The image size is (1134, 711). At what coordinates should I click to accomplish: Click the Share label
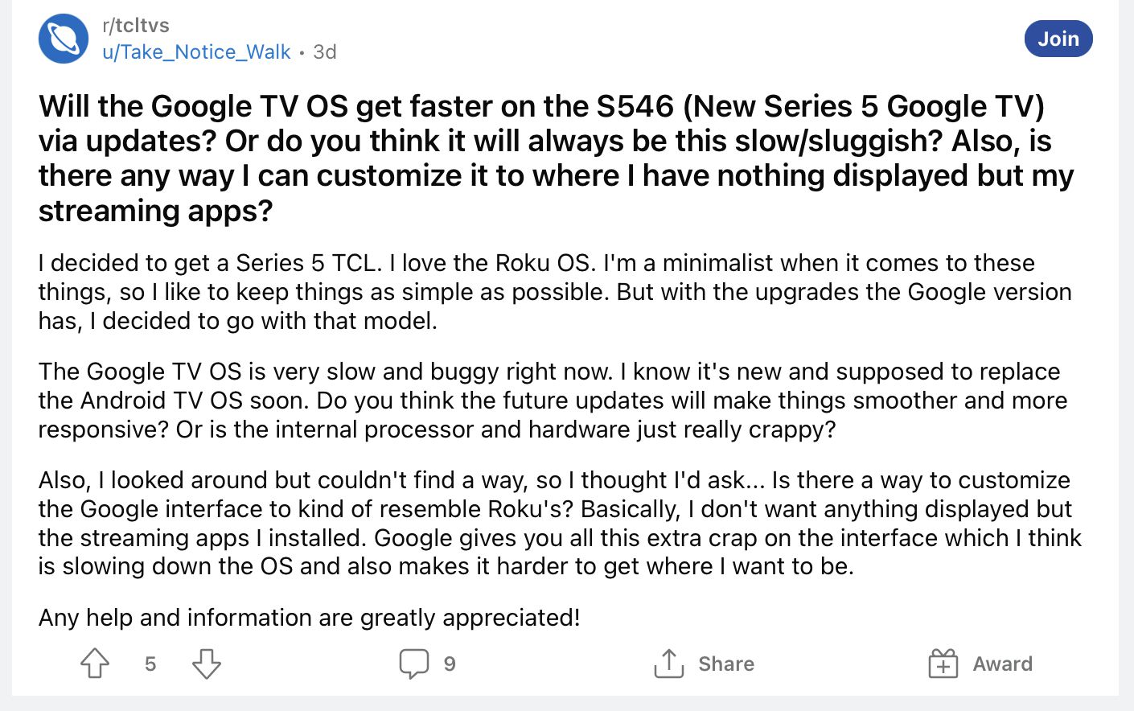point(726,664)
